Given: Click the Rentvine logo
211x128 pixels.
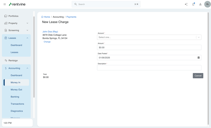Looking at the screenshot, I should [17, 4].
